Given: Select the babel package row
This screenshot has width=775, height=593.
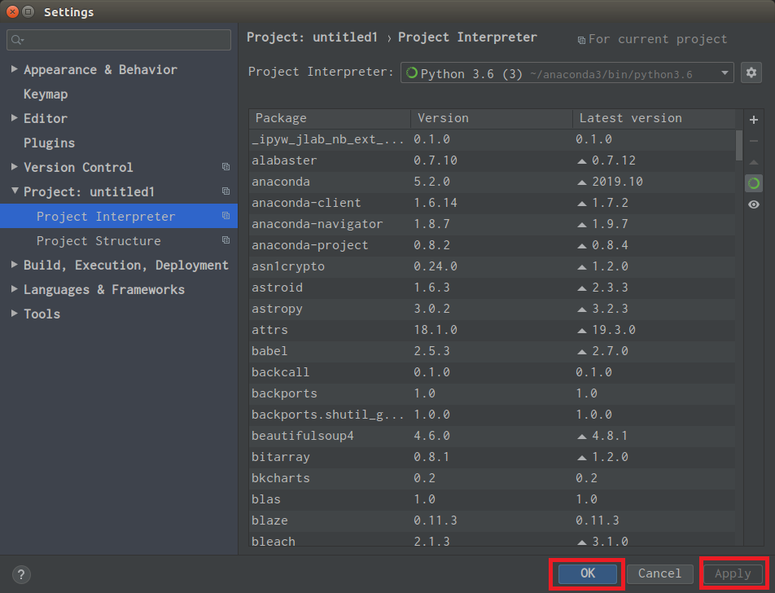Looking at the screenshot, I should (x=493, y=351).
